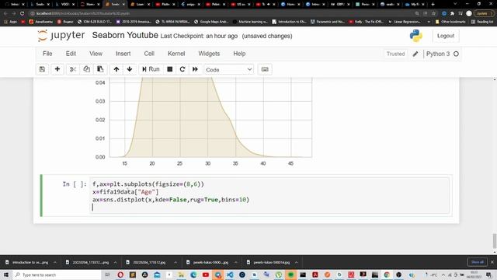Click the Trusted notebook indicator
Viewport: 497px width, 280px height.
pyautogui.click(x=395, y=54)
